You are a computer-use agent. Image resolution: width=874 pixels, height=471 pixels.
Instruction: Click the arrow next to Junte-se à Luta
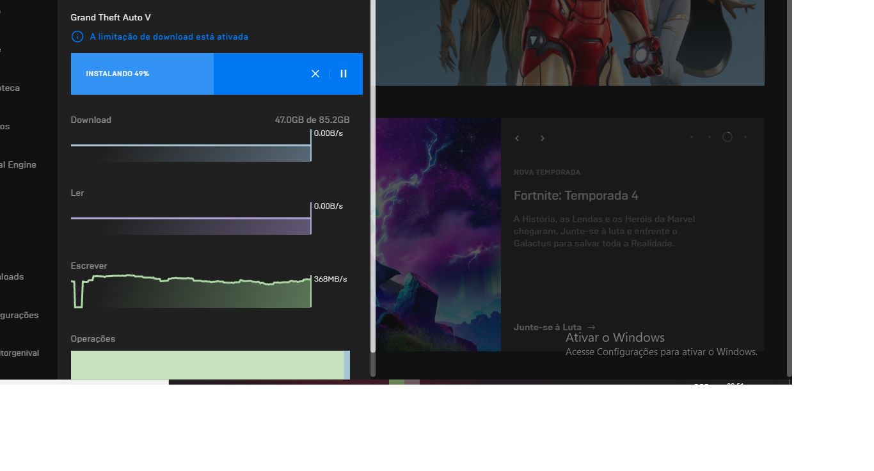(591, 327)
